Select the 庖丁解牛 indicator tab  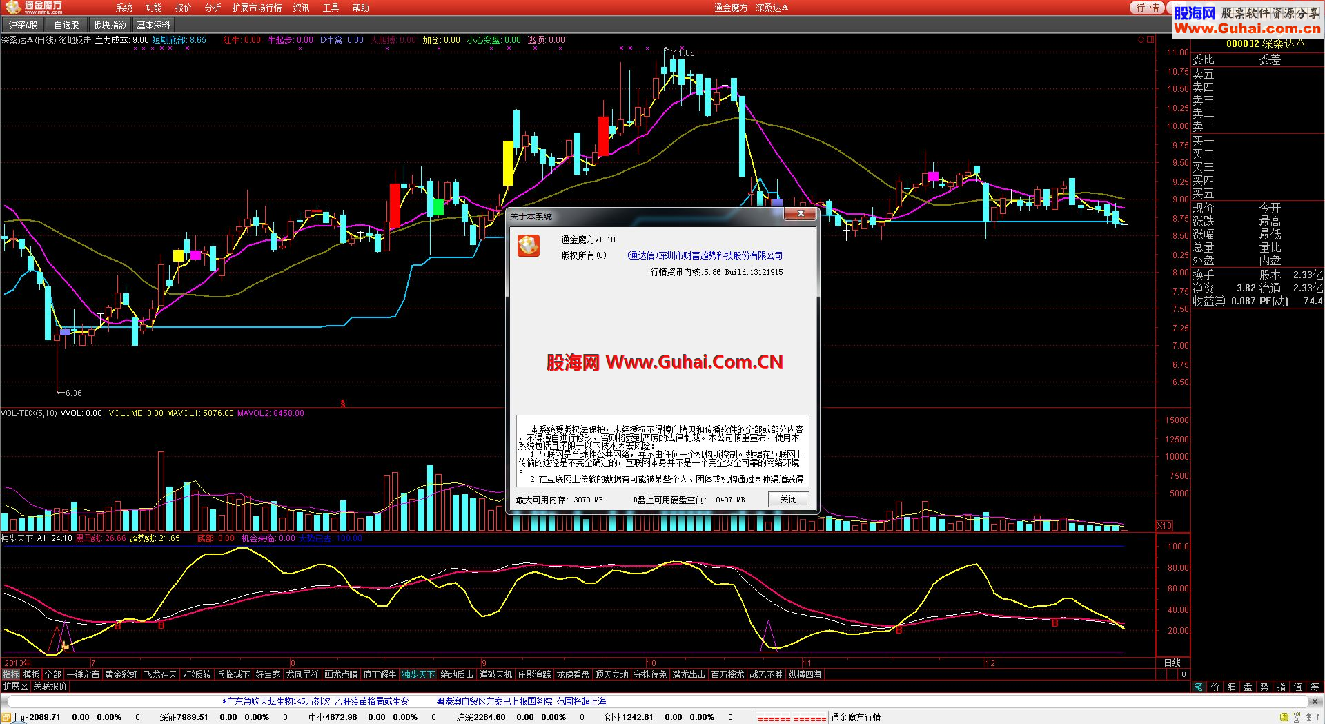380,674
